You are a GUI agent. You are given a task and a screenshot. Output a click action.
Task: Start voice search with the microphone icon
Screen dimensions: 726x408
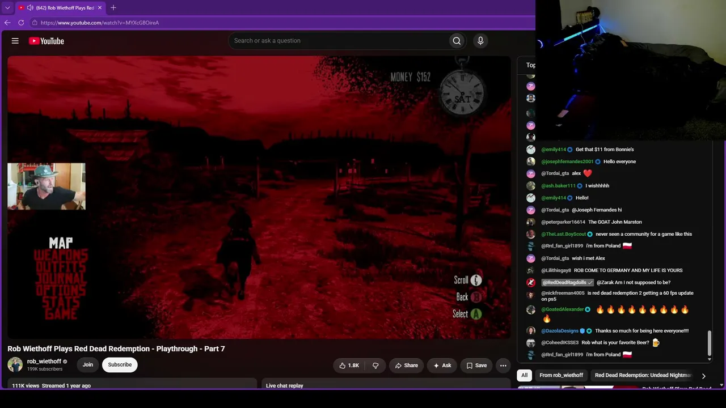(480, 41)
